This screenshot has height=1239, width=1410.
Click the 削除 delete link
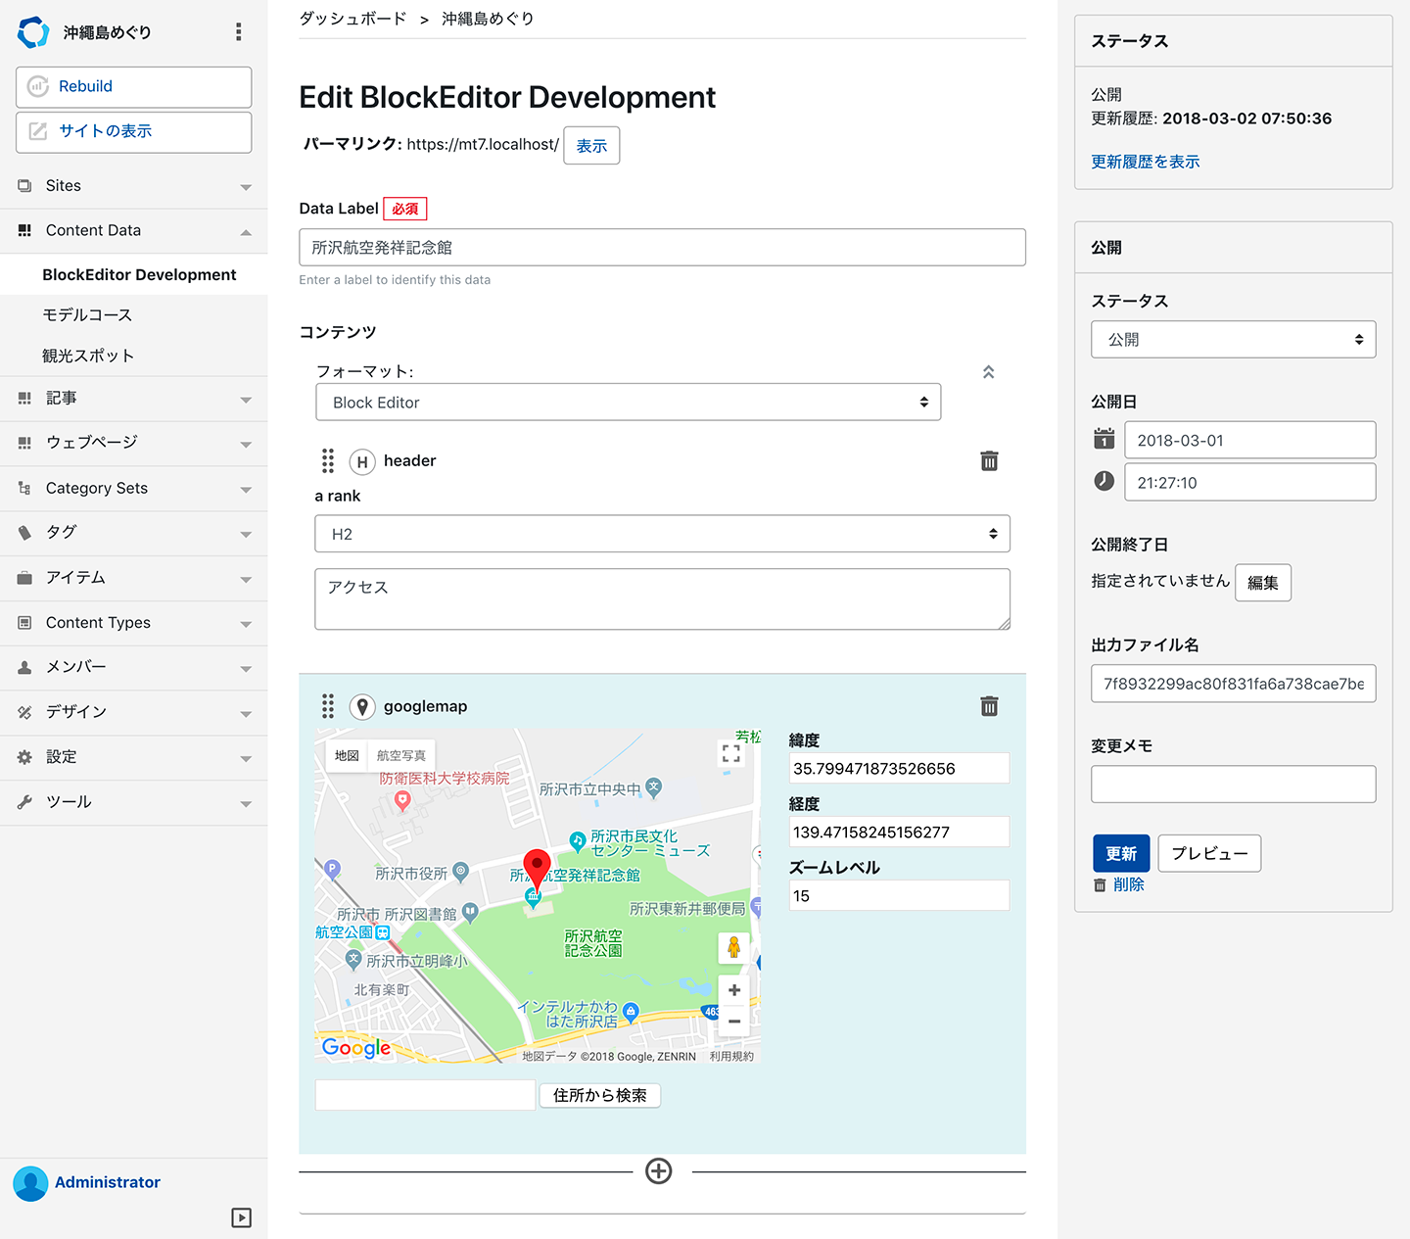click(x=1128, y=884)
